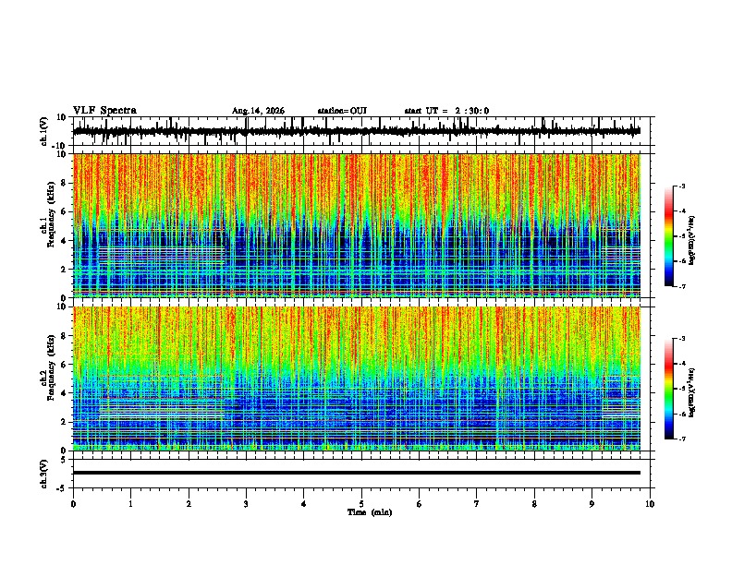732x565 pixels.
Task: Click the 'start UT = 2 :30: 0' text
Action: pyautogui.click(x=446, y=111)
